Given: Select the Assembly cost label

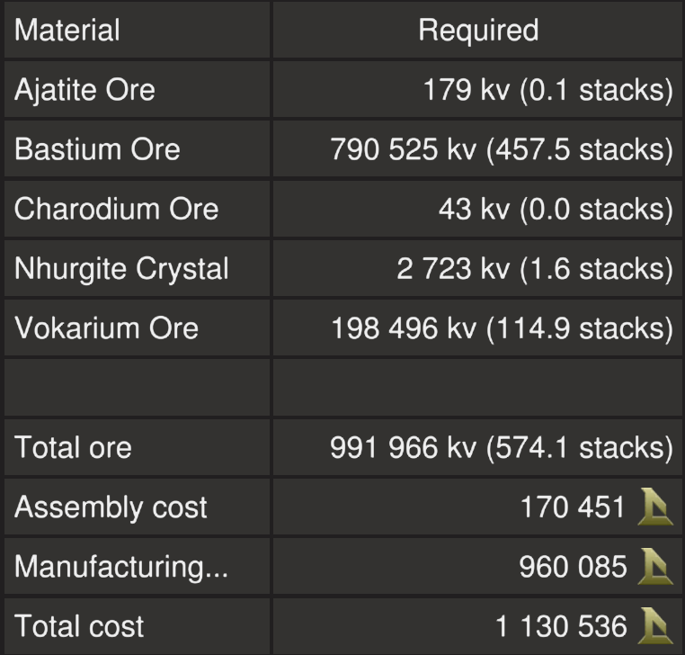Looking at the screenshot, I should pos(111,508).
